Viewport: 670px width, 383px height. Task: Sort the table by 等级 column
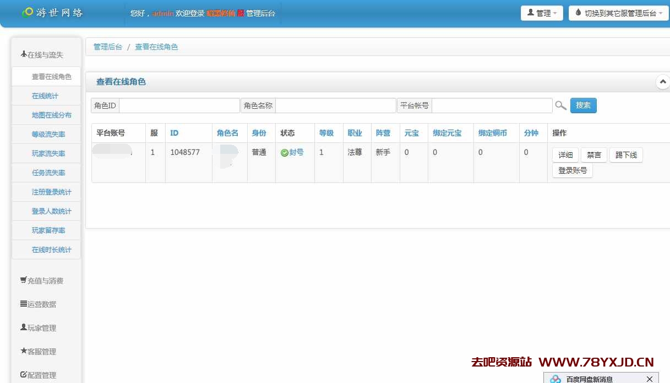(326, 133)
